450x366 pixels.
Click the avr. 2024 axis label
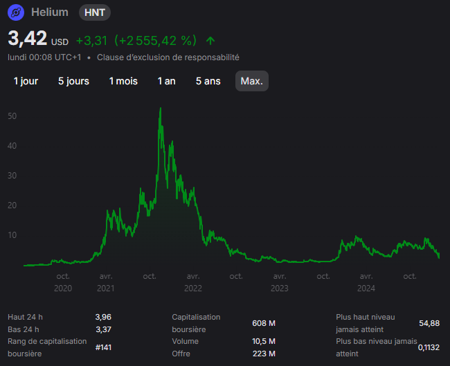(366, 282)
